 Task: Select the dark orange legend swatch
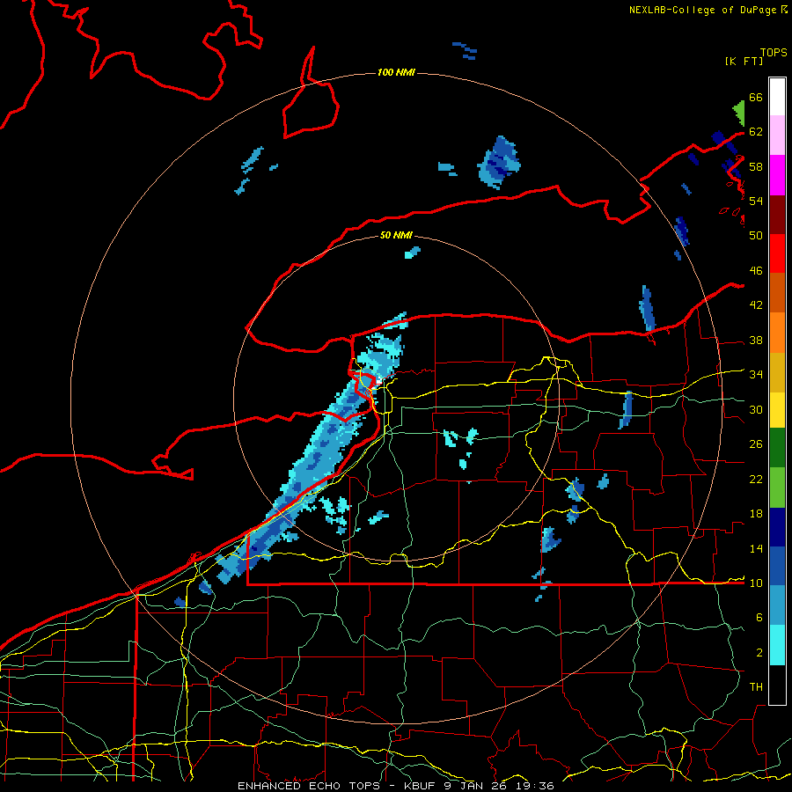(x=777, y=292)
